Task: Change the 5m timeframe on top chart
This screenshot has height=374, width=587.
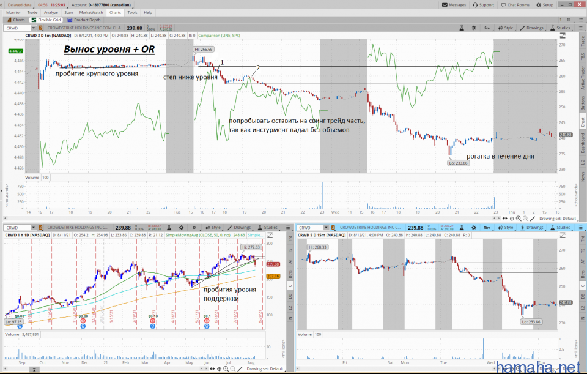Action: coord(486,28)
